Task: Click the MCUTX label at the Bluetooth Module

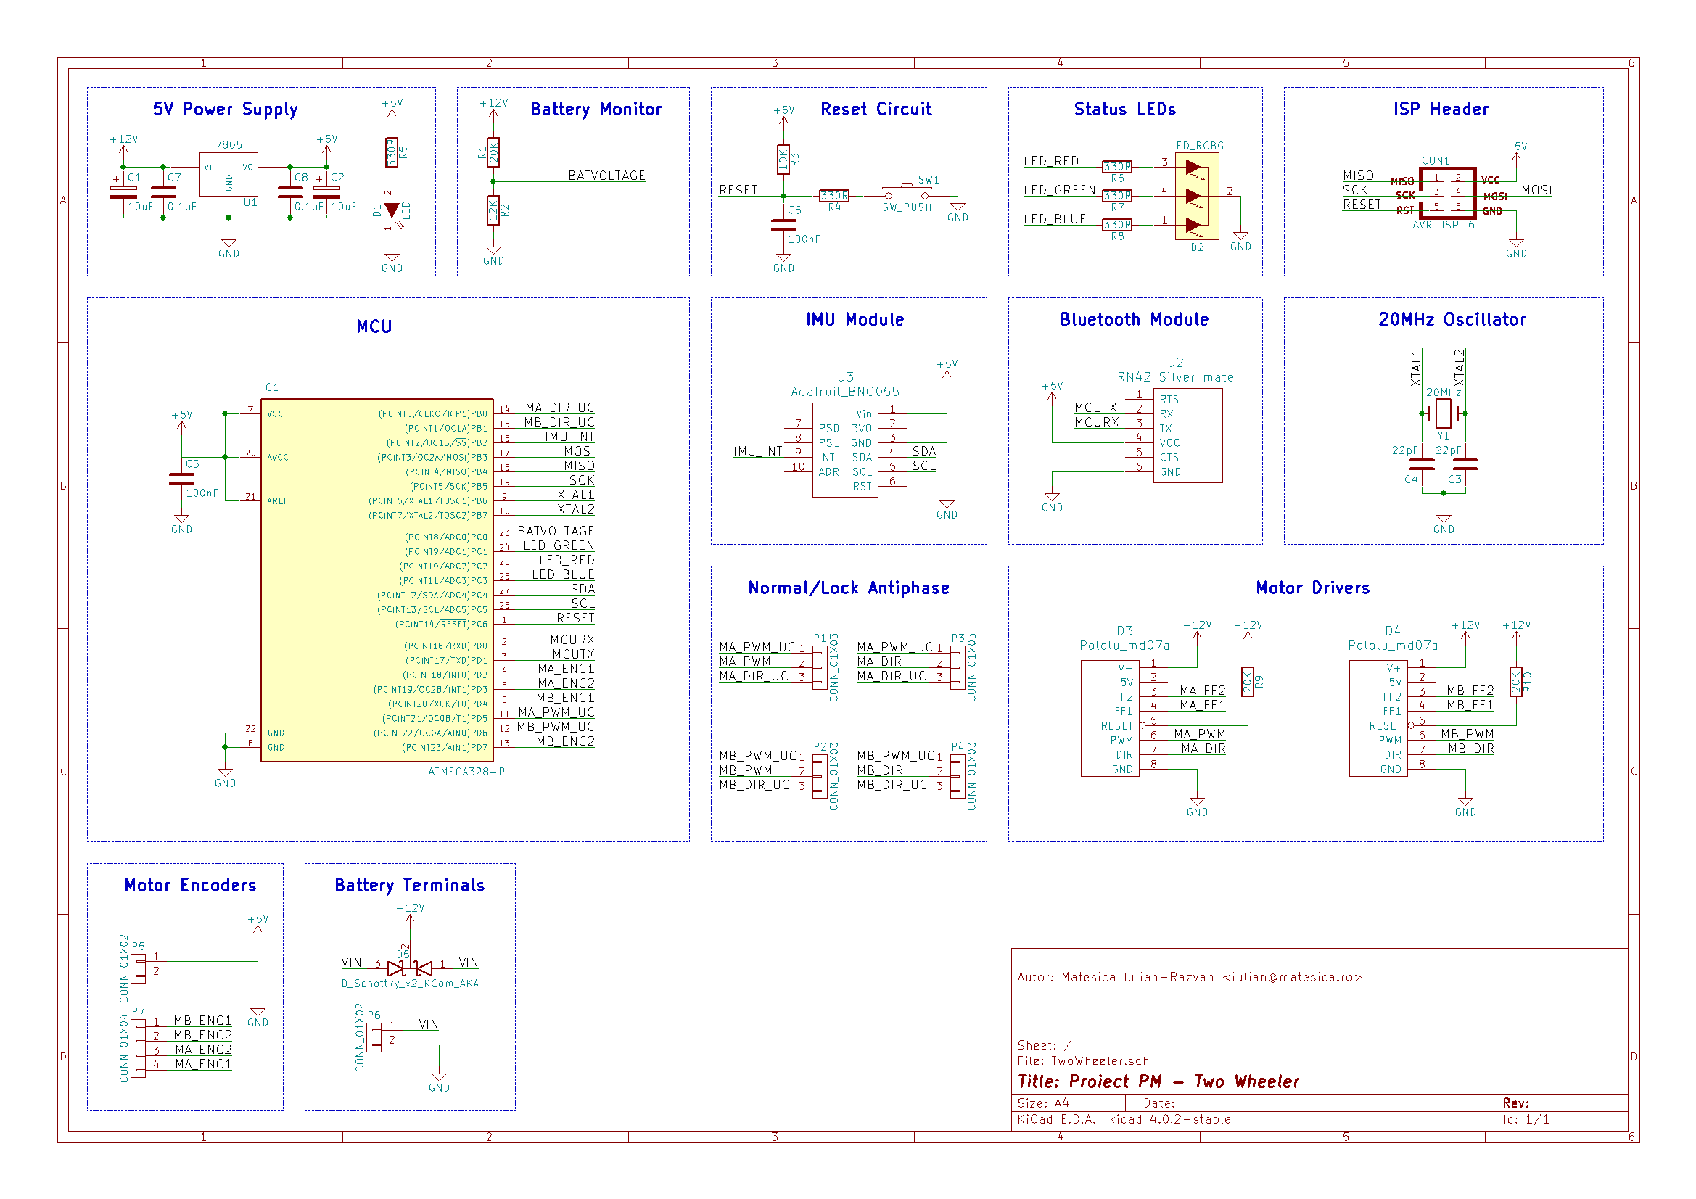Action: (1095, 408)
